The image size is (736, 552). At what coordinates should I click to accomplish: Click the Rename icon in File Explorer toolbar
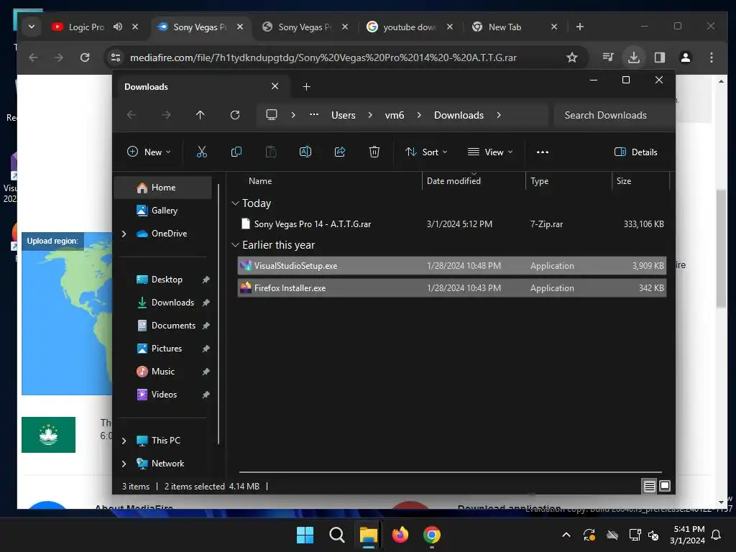click(305, 152)
